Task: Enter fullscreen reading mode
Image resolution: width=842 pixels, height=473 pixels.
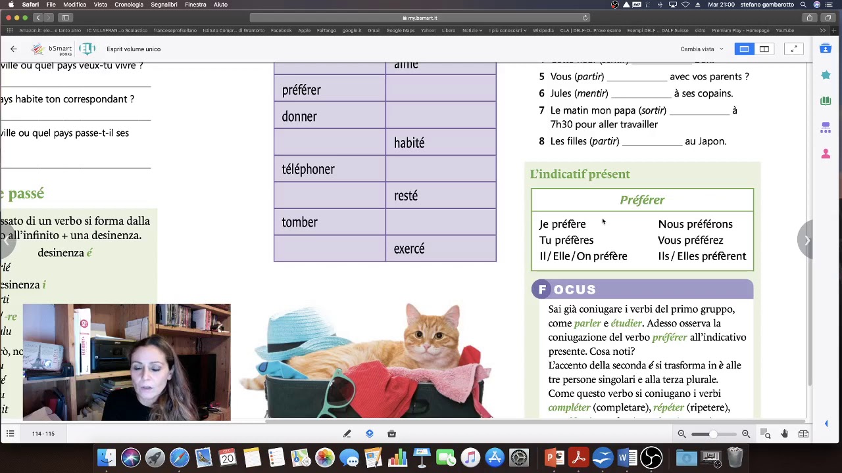Action: point(794,49)
